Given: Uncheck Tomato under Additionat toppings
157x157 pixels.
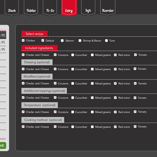Looking at the screenshot, I should click(x=135, y=98).
